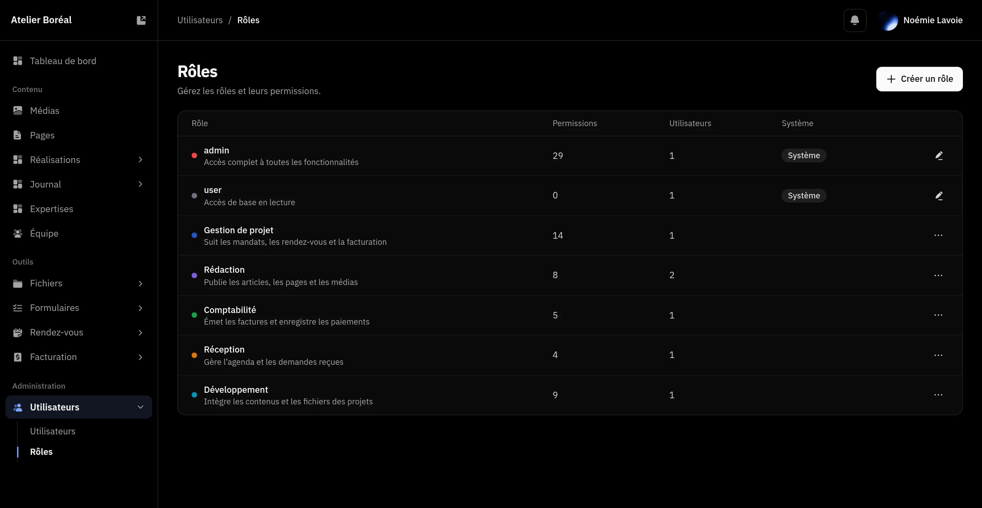The image size is (982, 508).
Task: Click the Créer un rôle button
Action: (x=919, y=79)
